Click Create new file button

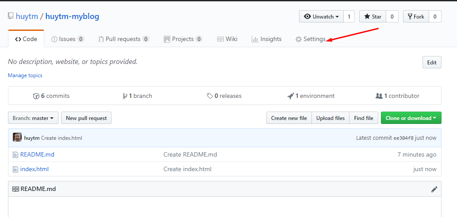click(x=289, y=118)
